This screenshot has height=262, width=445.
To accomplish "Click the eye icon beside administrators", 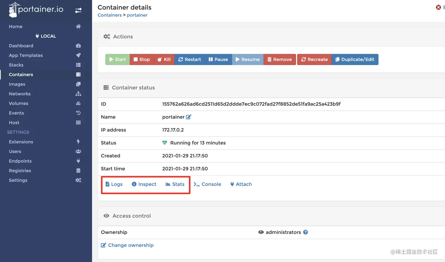I will [261, 232].
